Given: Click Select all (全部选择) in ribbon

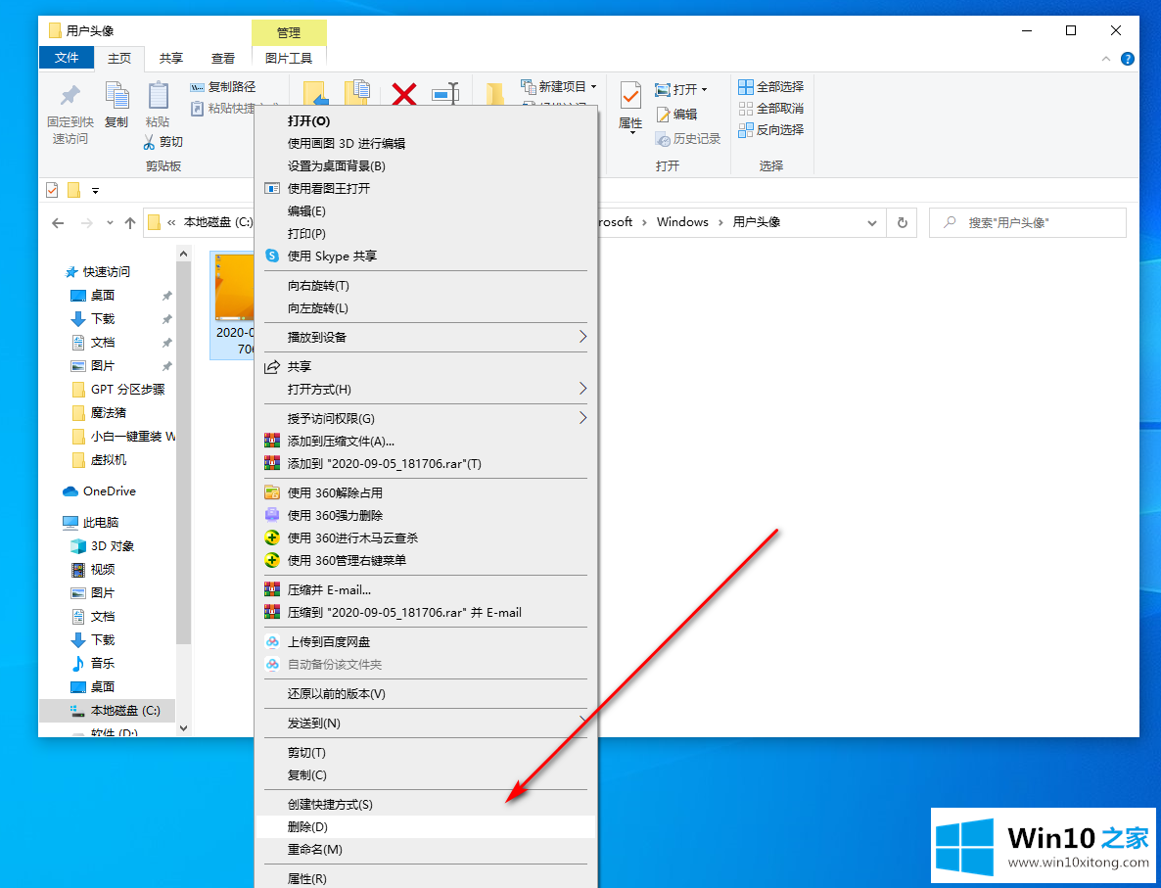Looking at the screenshot, I should tap(770, 87).
